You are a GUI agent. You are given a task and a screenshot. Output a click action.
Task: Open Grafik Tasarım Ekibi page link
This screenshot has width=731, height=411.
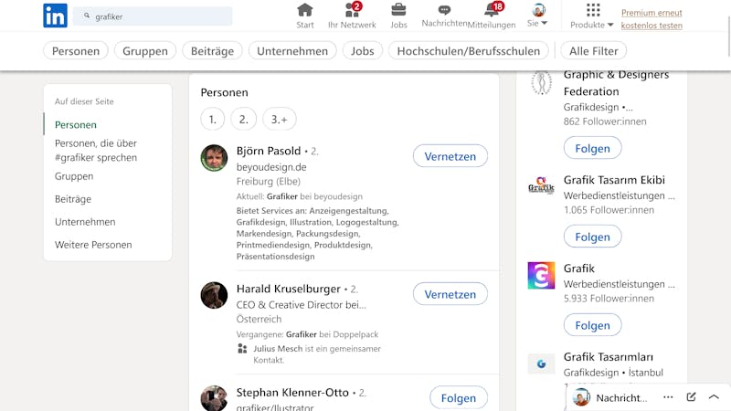(x=614, y=180)
